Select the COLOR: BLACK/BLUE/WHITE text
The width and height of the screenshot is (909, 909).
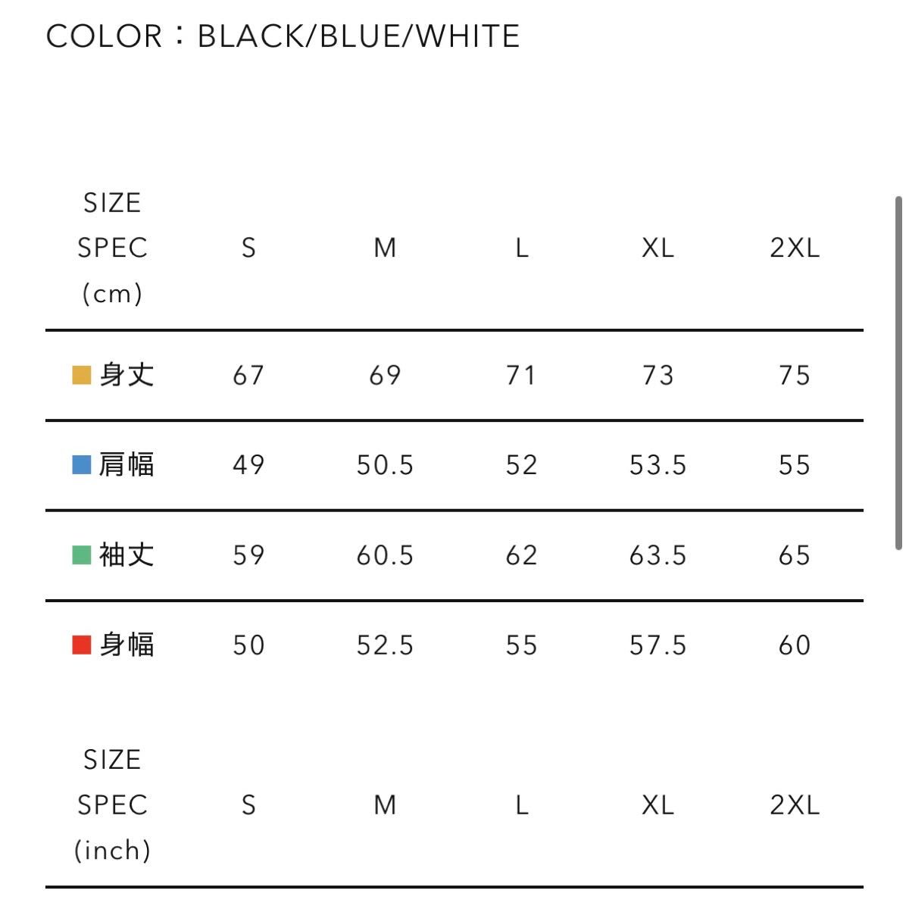pos(283,36)
